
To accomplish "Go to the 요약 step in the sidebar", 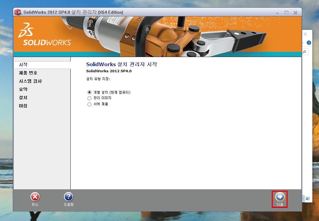I will click(23, 89).
